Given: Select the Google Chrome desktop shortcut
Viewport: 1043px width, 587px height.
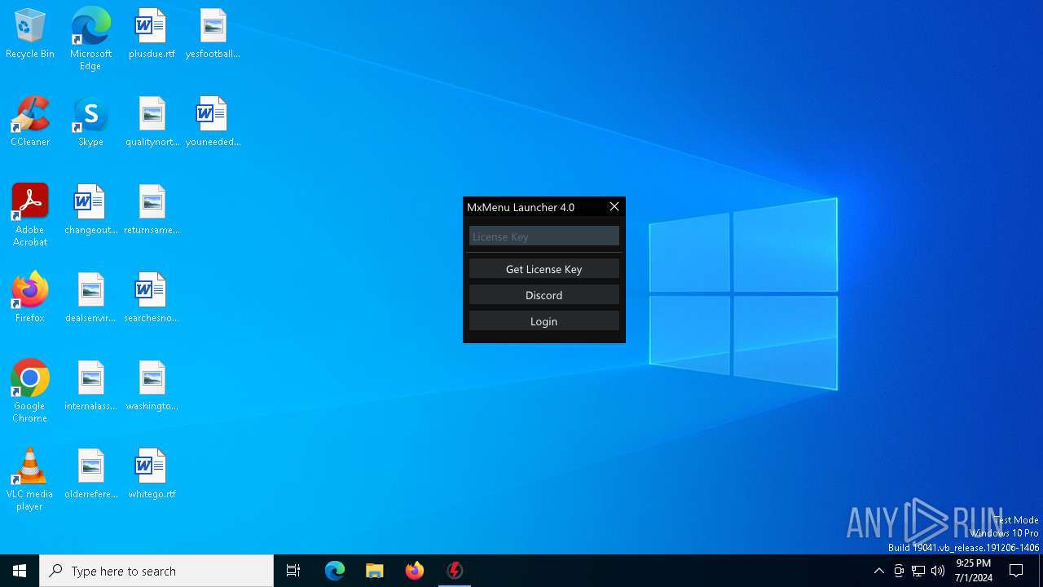Looking at the screenshot, I should tap(30, 391).
